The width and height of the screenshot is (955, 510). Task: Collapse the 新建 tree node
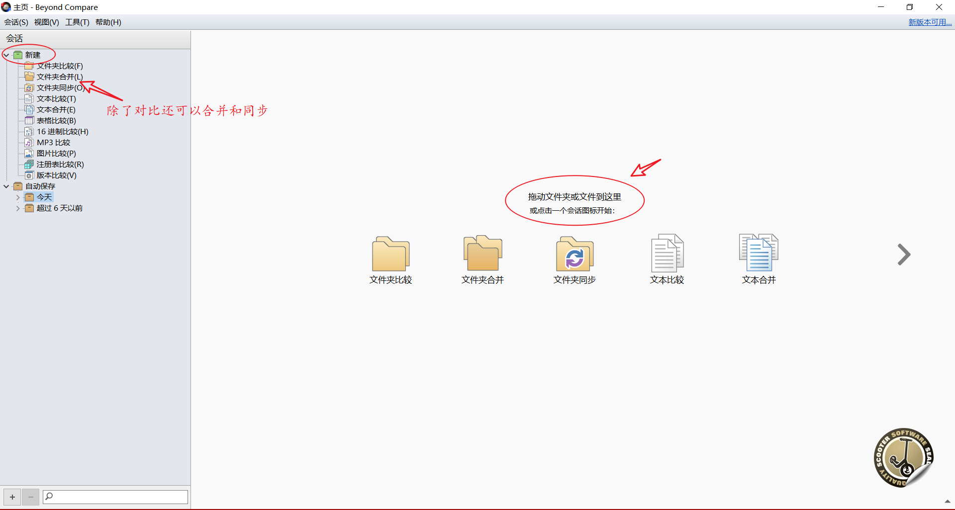click(x=6, y=55)
